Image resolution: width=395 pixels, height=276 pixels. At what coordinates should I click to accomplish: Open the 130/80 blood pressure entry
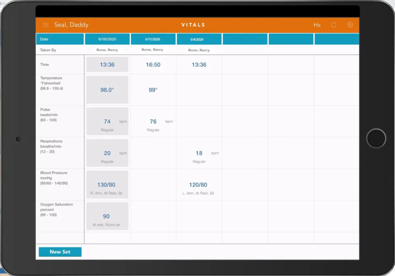[x=107, y=185]
